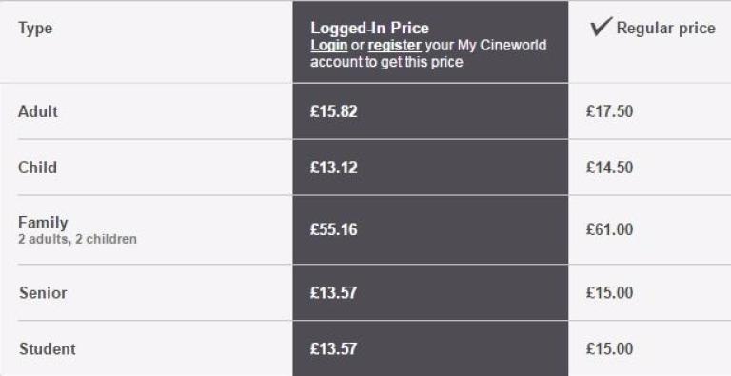This screenshot has height=376, width=731.
Task: Pick the Child logged-in price £13.12
Action: point(334,168)
